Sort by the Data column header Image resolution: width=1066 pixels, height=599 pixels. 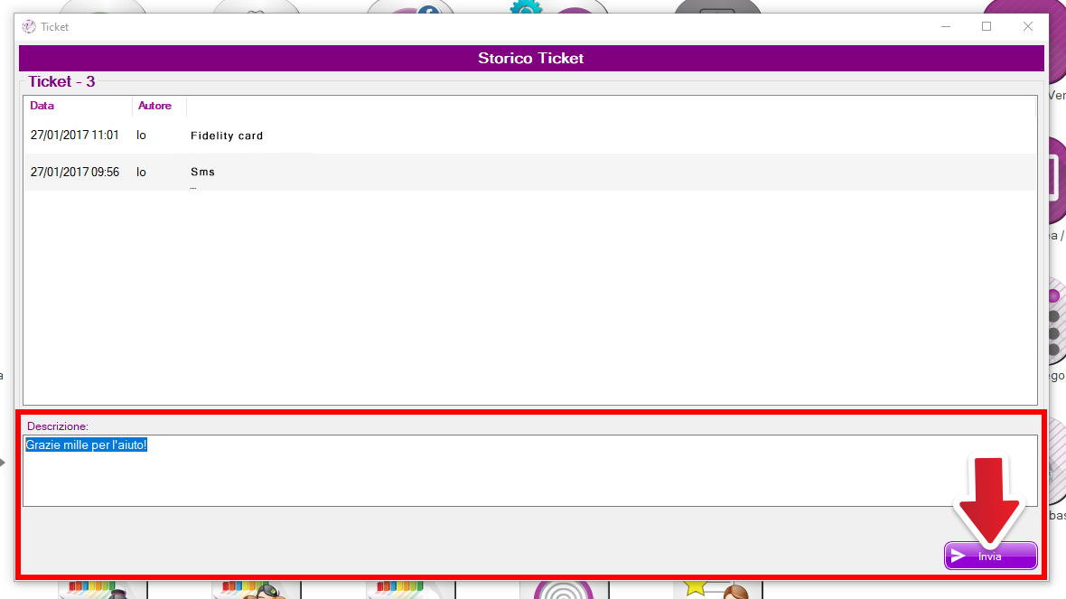coord(42,106)
